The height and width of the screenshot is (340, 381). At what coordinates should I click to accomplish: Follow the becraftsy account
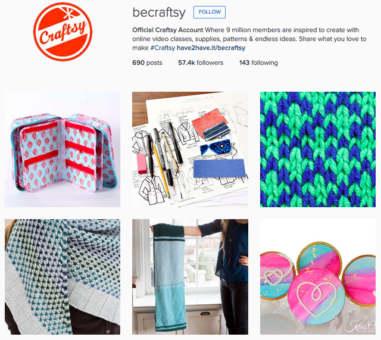(210, 12)
